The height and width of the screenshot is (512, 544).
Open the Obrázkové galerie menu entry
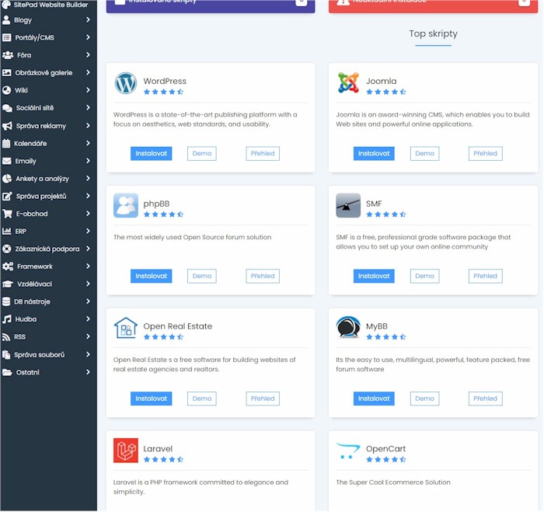[x=48, y=72]
